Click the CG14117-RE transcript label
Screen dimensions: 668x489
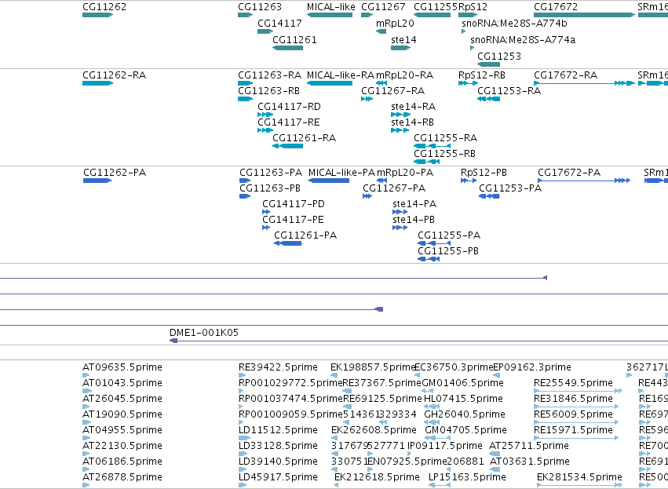[x=289, y=122]
